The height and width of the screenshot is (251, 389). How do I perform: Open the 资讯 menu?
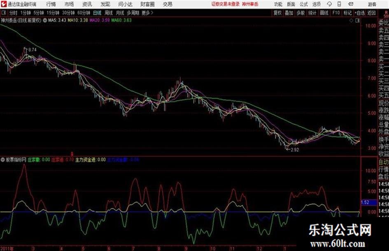tap(87, 4)
